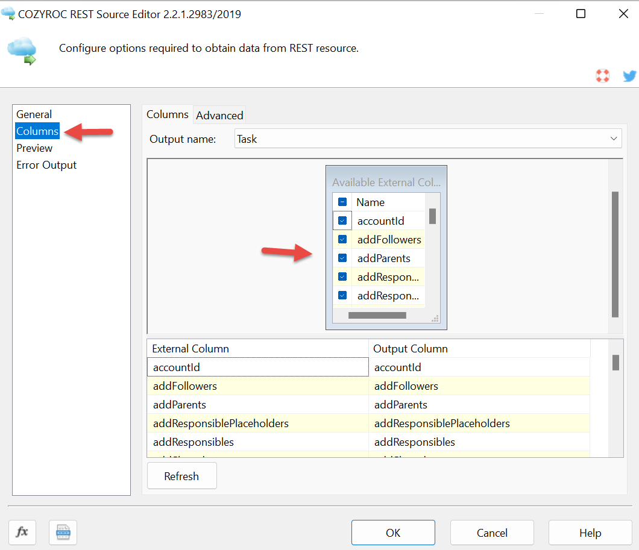Select the Columns tab

click(168, 114)
